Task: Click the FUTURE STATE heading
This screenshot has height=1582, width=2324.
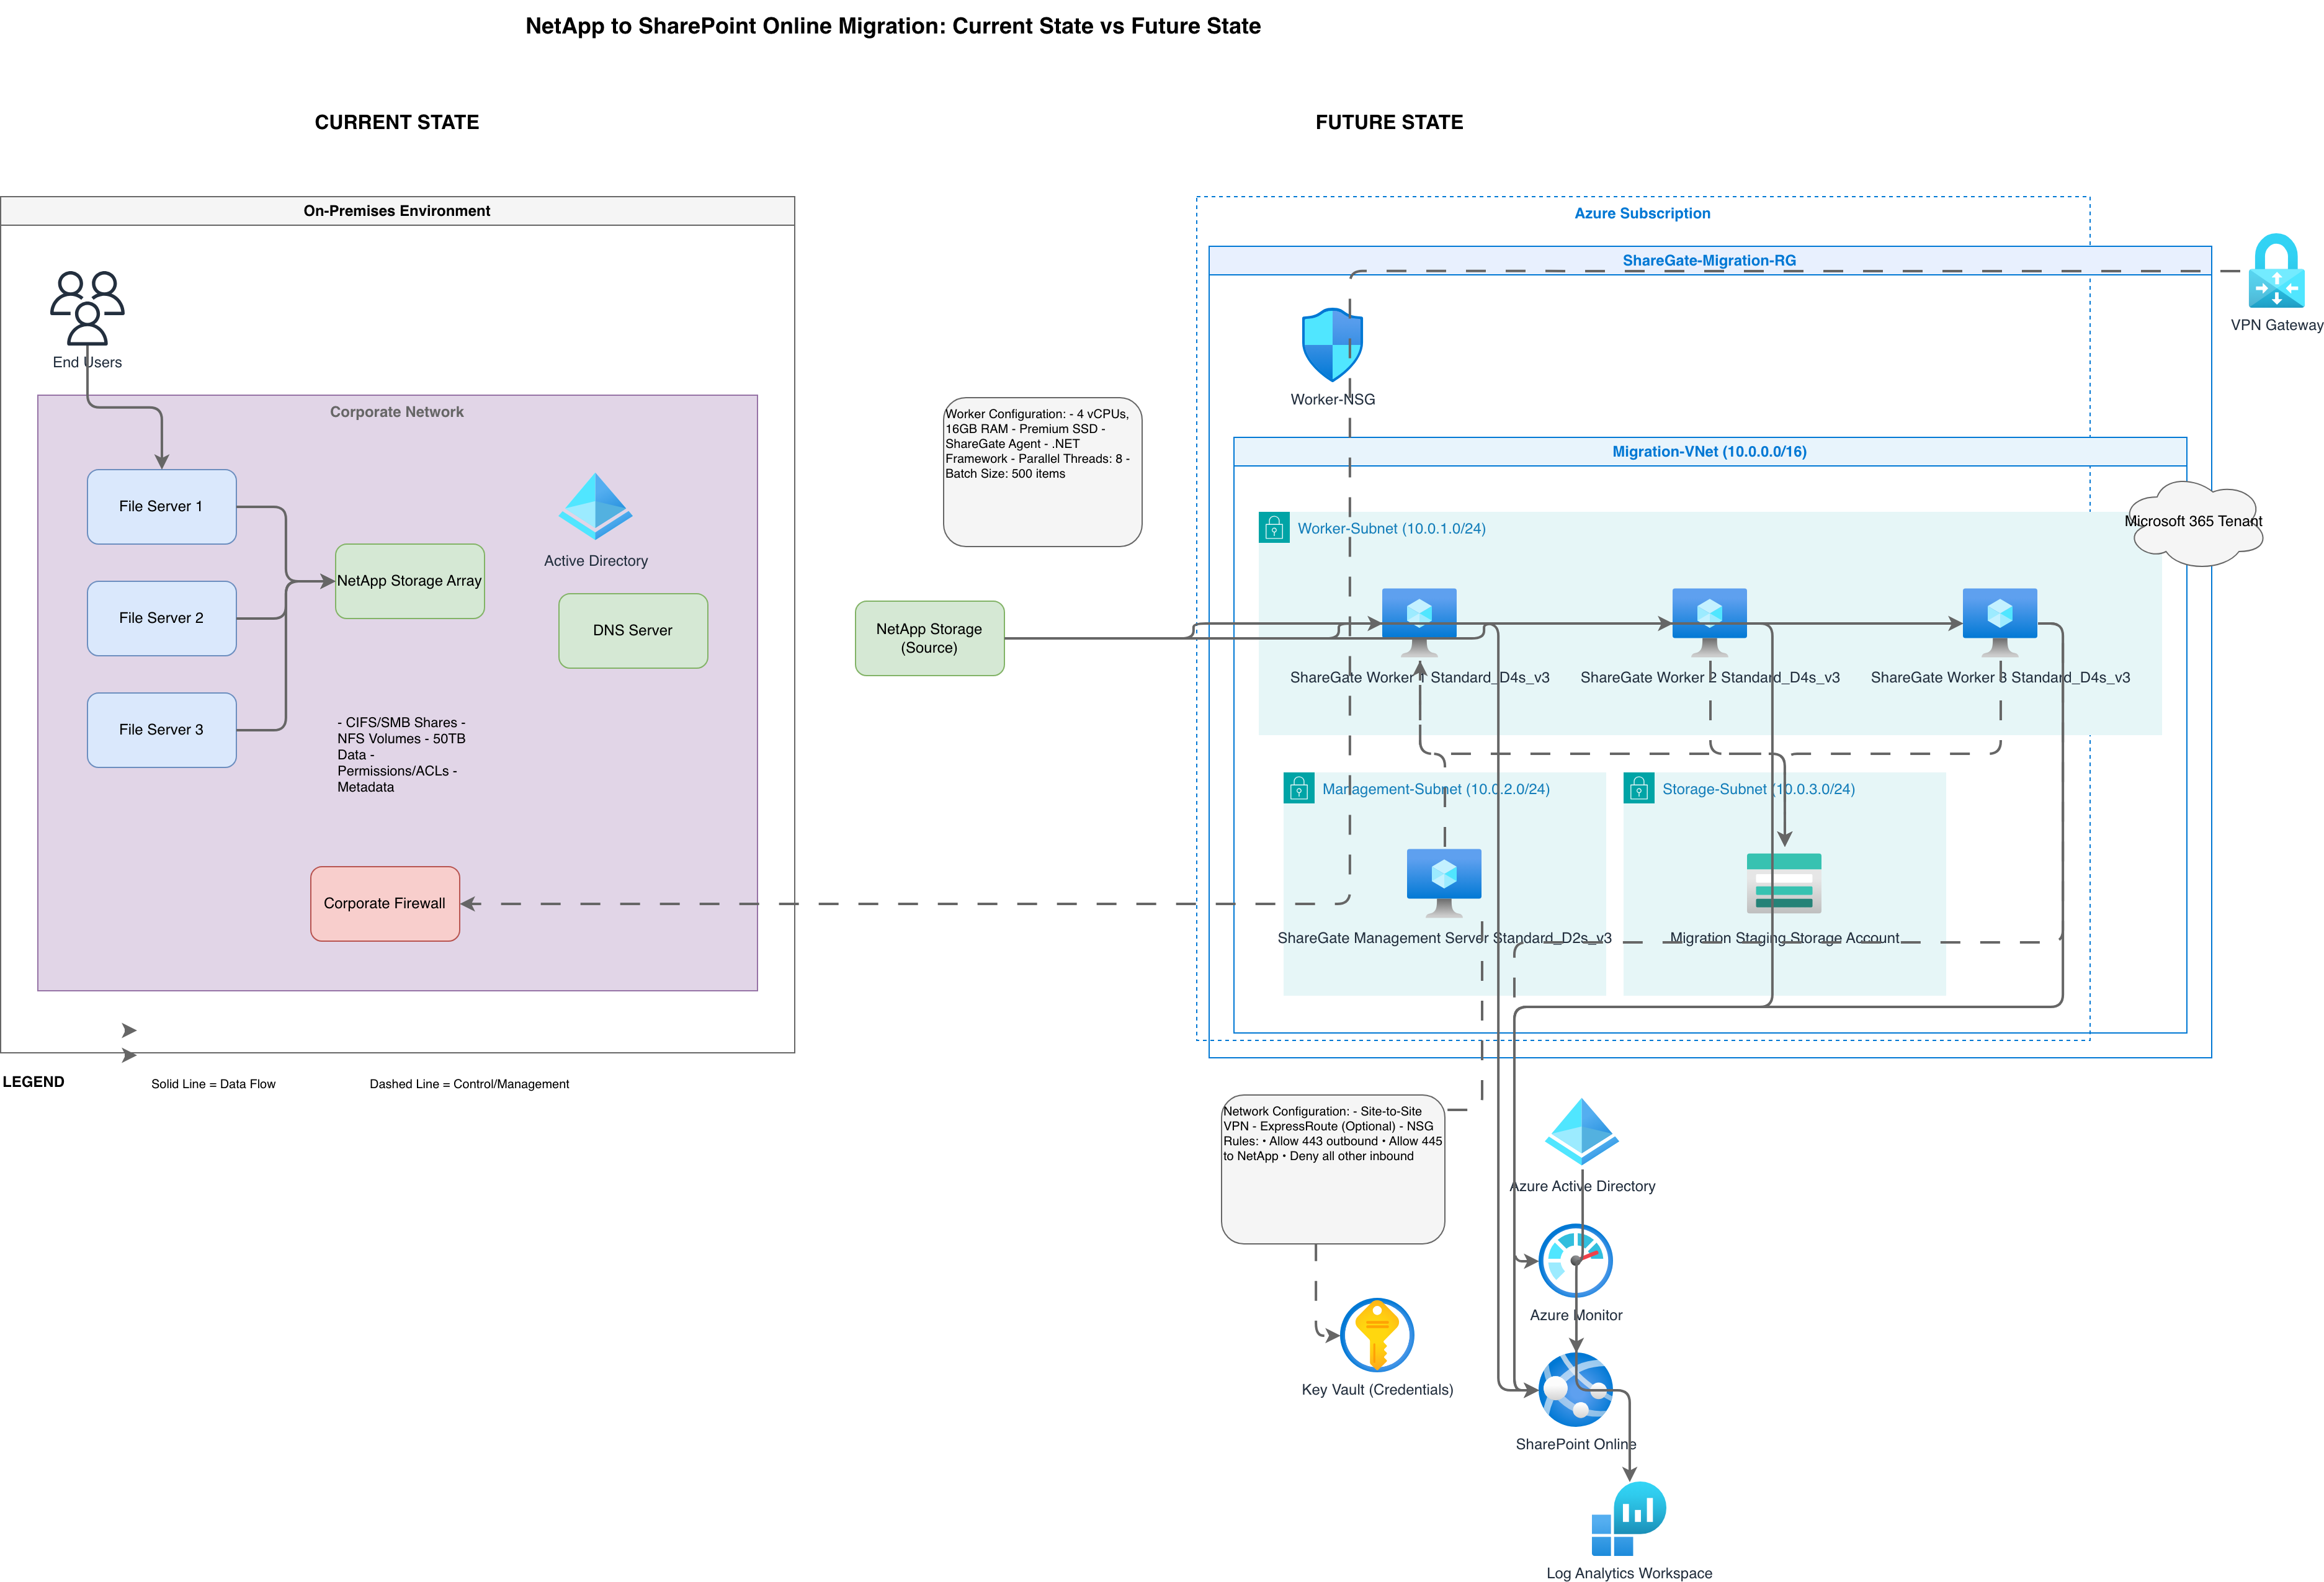Action: 1389,122
